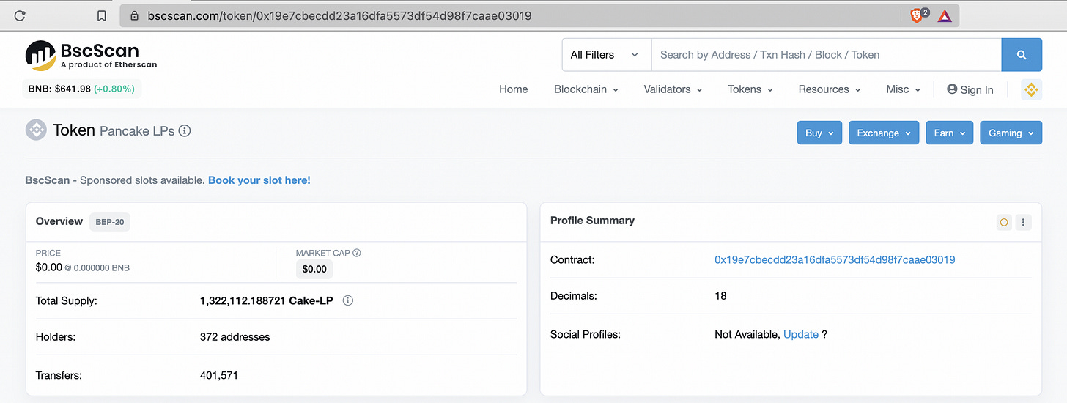Go to the Home menu item
Image resolution: width=1067 pixels, height=403 pixels.
(x=513, y=89)
